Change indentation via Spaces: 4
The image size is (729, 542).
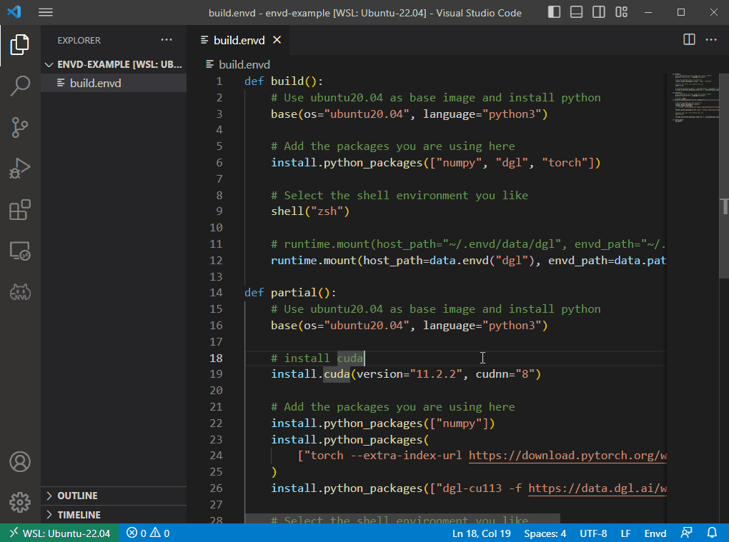pos(545,533)
